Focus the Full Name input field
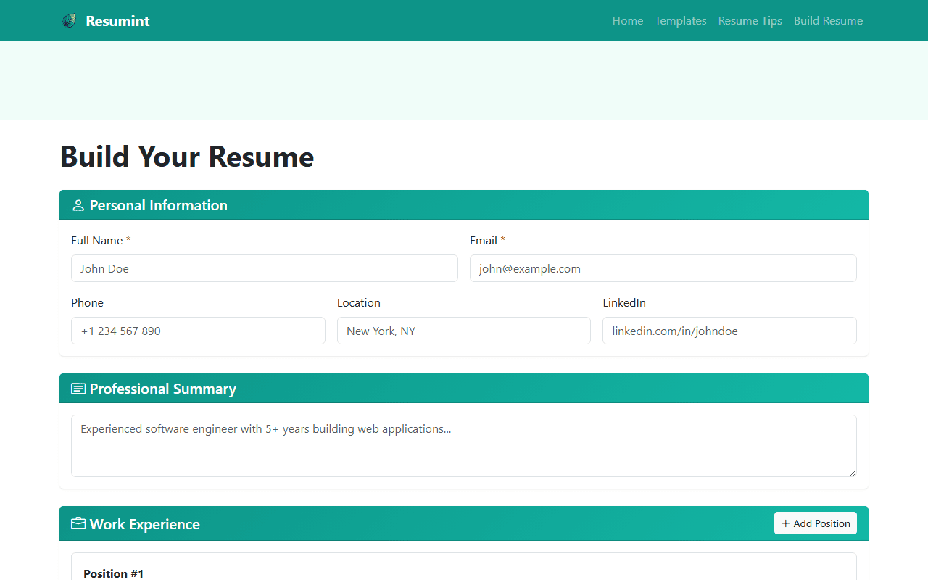Viewport: 928px width, 580px height. [264, 268]
